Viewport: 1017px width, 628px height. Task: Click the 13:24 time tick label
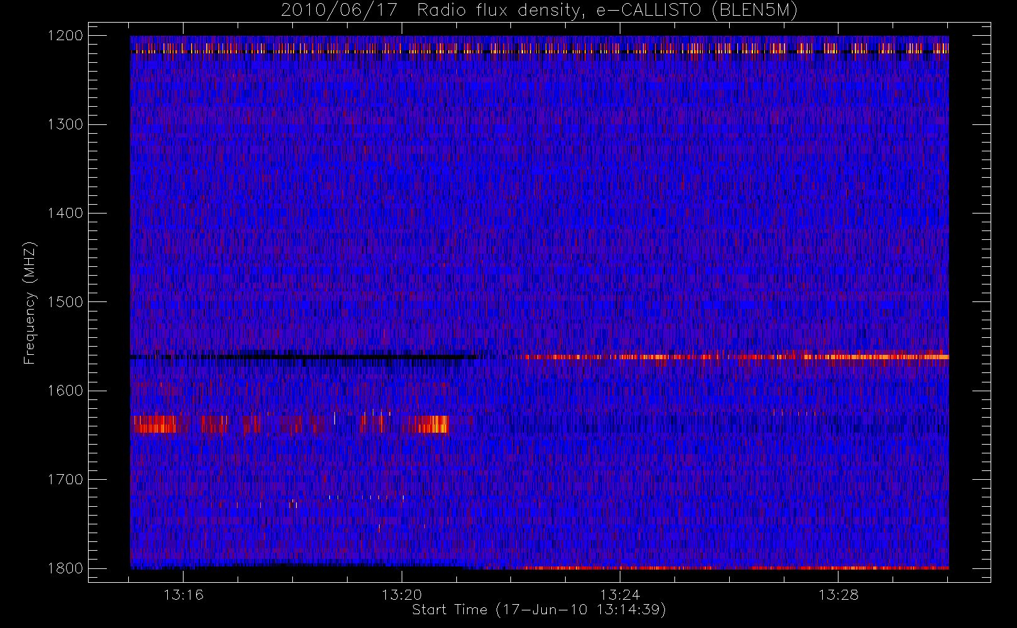point(620,595)
